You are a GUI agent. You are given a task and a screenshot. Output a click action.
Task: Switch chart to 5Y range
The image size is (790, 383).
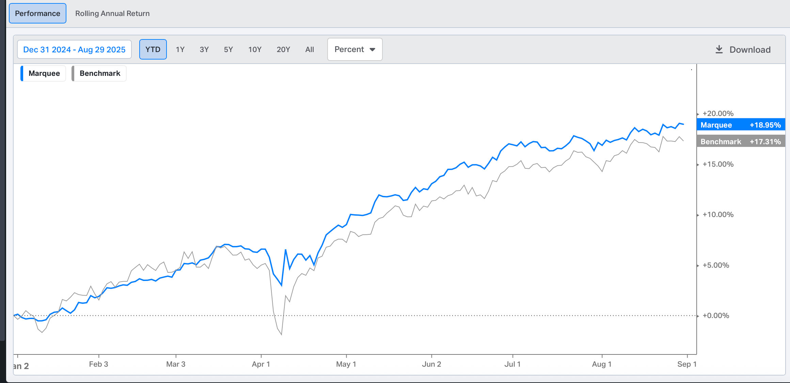point(228,50)
